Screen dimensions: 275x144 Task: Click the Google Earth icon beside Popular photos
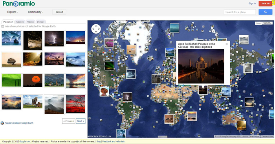2,123
